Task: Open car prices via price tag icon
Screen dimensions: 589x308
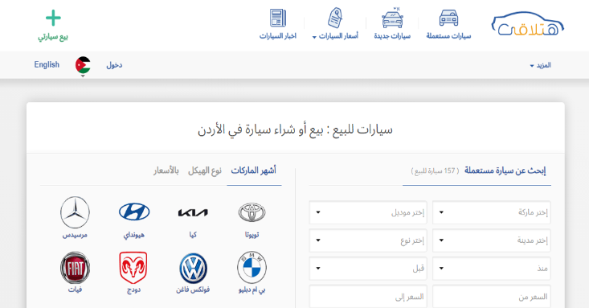Action: pyautogui.click(x=335, y=18)
